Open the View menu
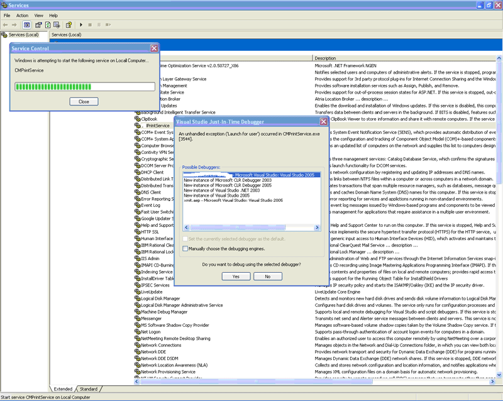 [x=39, y=15]
